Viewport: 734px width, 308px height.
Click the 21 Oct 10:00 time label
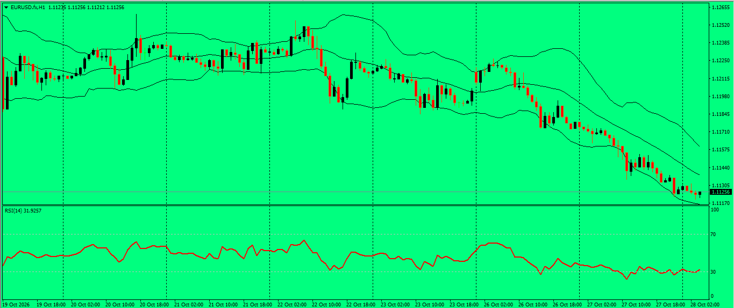click(223, 304)
